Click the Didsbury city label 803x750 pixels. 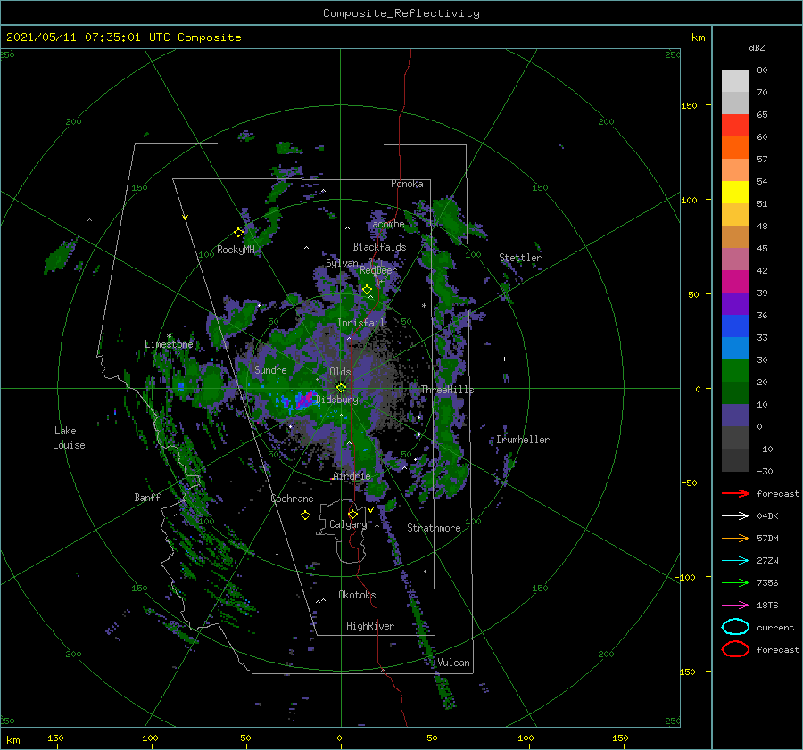[337, 400]
